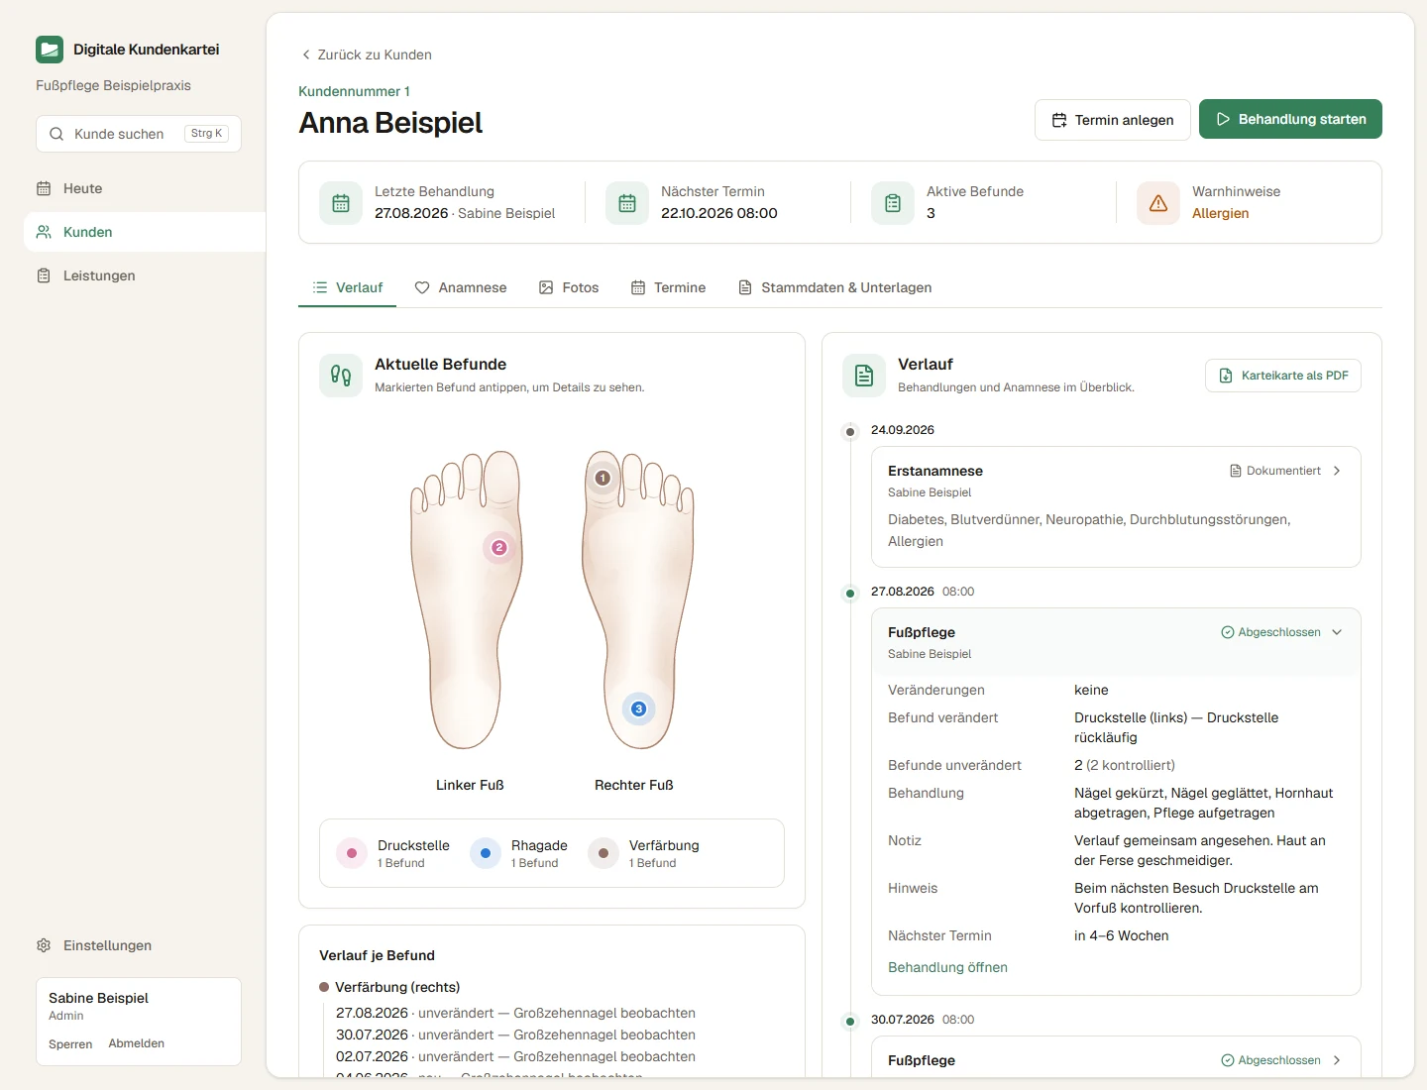This screenshot has height=1090, width=1427.
Task: Click the back arrow next to Zurück zu Kunden
Action: [x=306, y=54]
